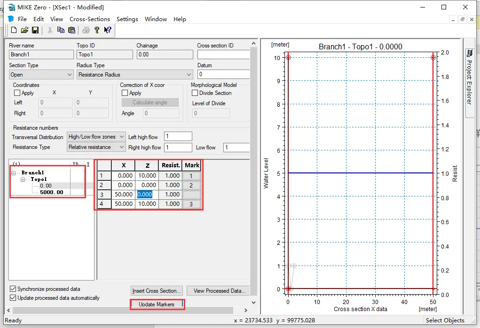480x328 pixels.
Task: Open the Cross-Sections menu
Action: (89, 19)
